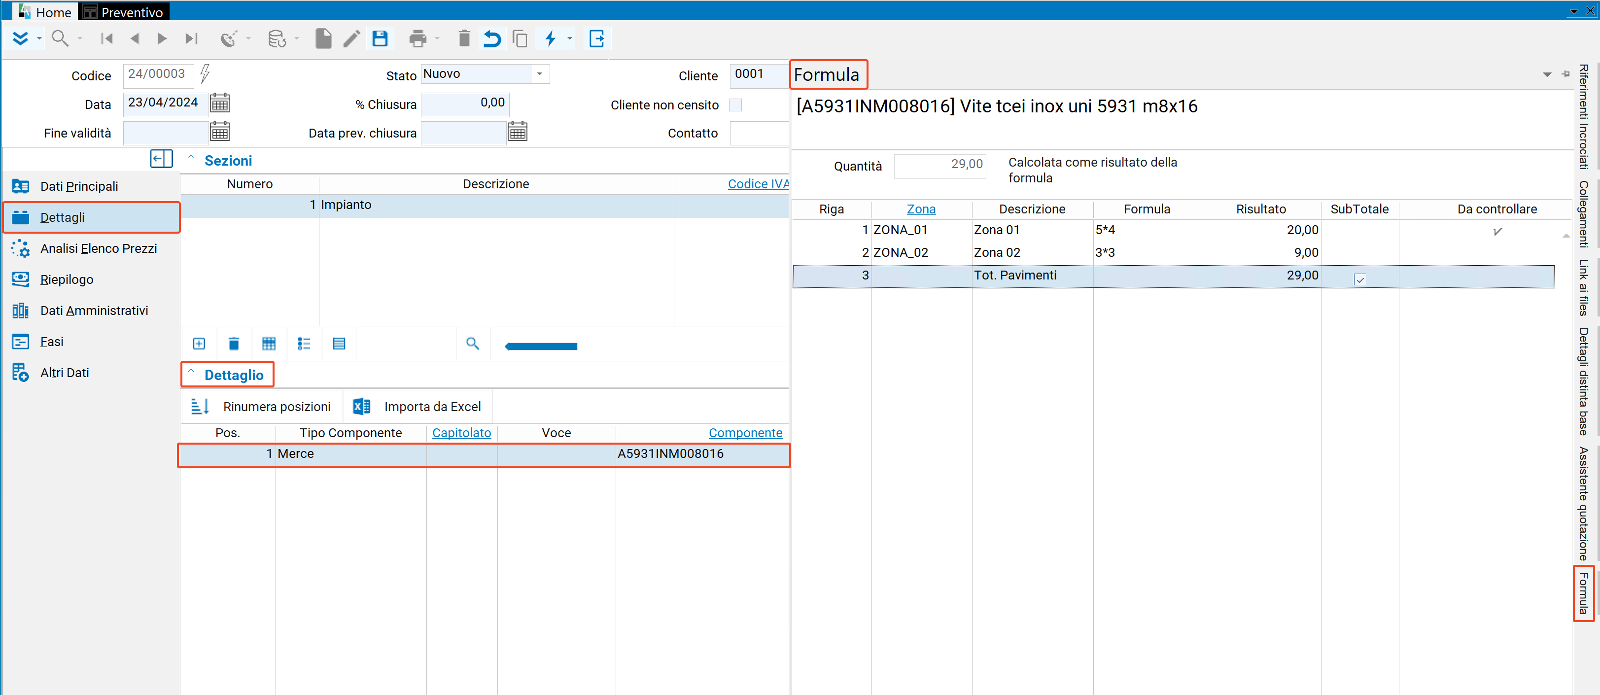Click the lightning actions icon
Image resolution: width=1600 pixels, height=695 pixels.
coord(550,38)
